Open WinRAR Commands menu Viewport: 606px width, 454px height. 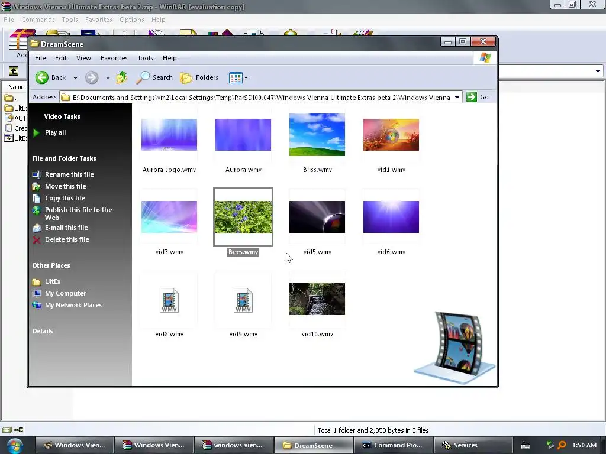tap(38, 20)
